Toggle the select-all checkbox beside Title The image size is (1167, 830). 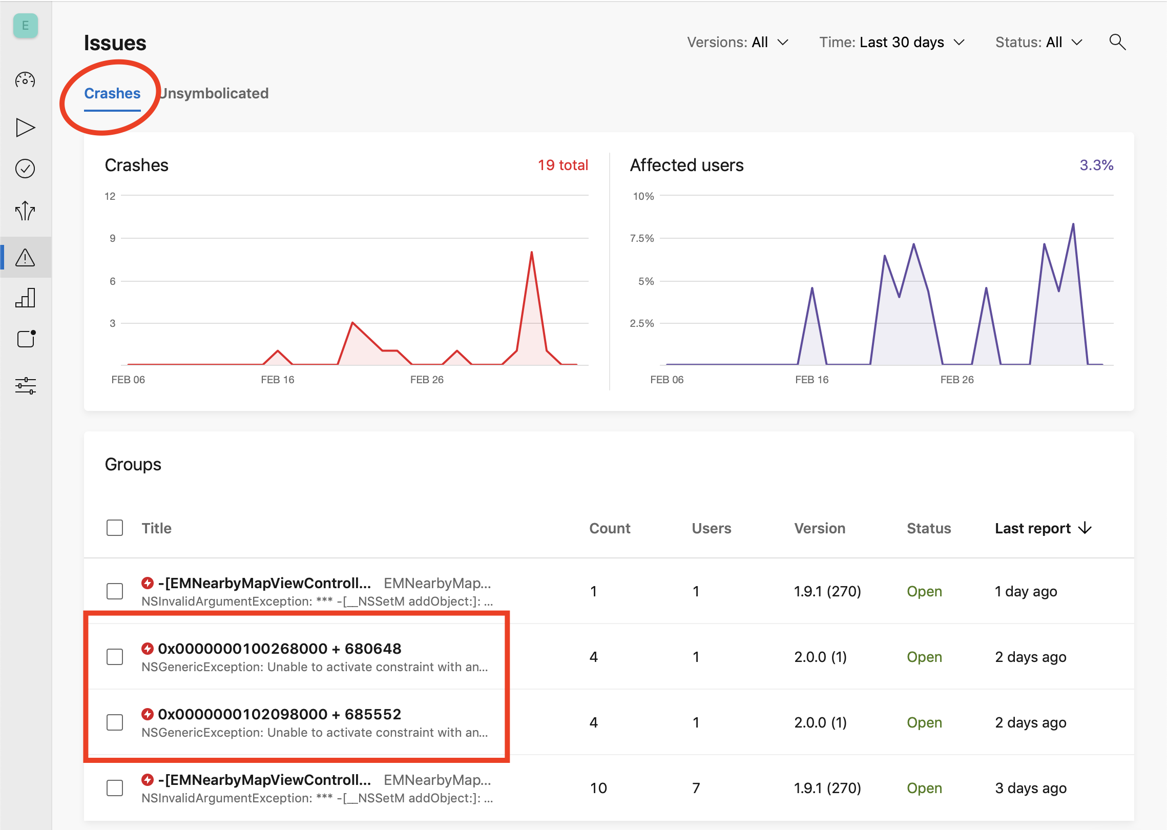point(115,528)
